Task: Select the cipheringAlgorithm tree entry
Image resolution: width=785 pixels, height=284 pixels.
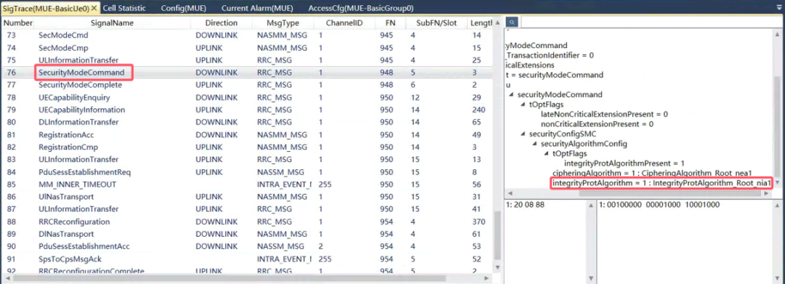Action: click(x=652, y=172)
